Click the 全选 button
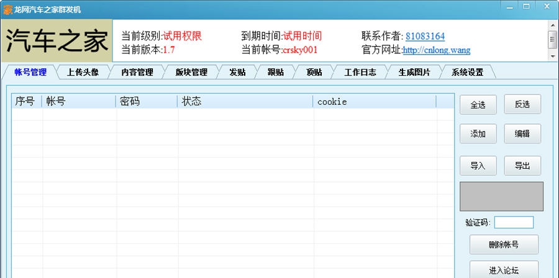559x278 pixels. (x=478, y=105)
